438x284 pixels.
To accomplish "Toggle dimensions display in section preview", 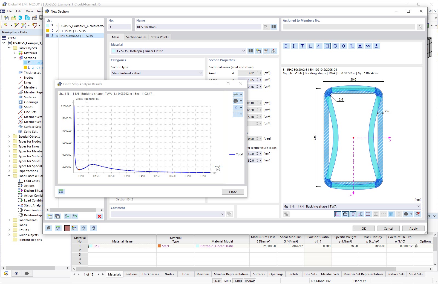I will point(345,214).
